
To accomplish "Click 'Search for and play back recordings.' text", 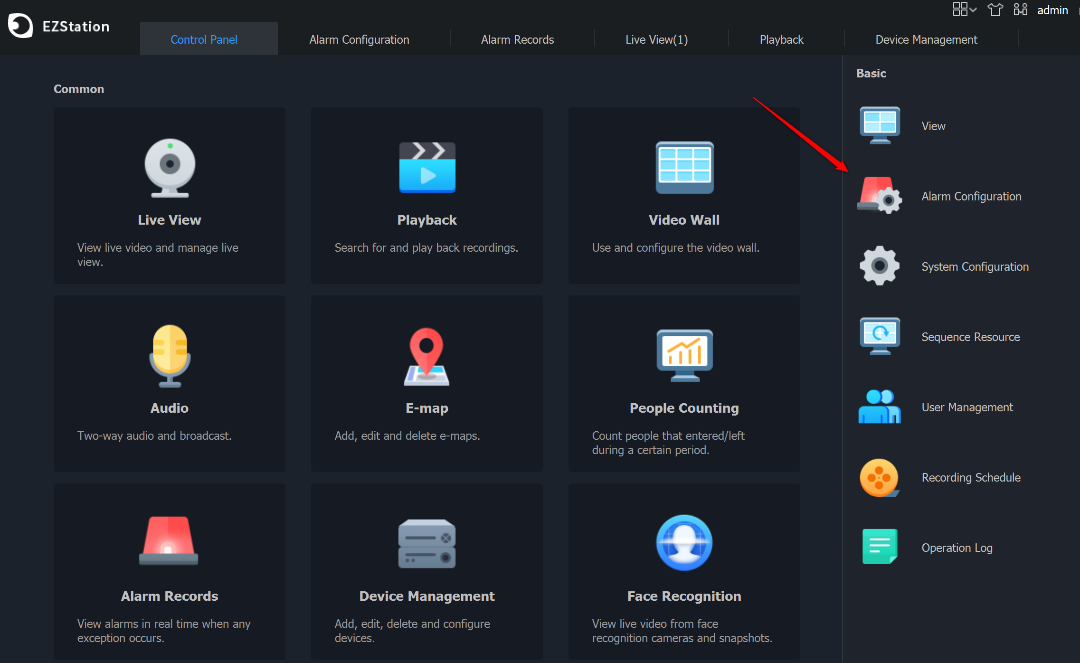I will click(426, 247).
